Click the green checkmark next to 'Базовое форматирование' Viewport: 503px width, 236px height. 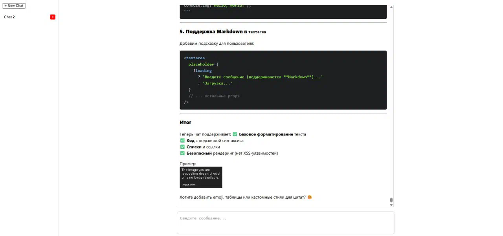pyautogui.click(x=235, y=134)
